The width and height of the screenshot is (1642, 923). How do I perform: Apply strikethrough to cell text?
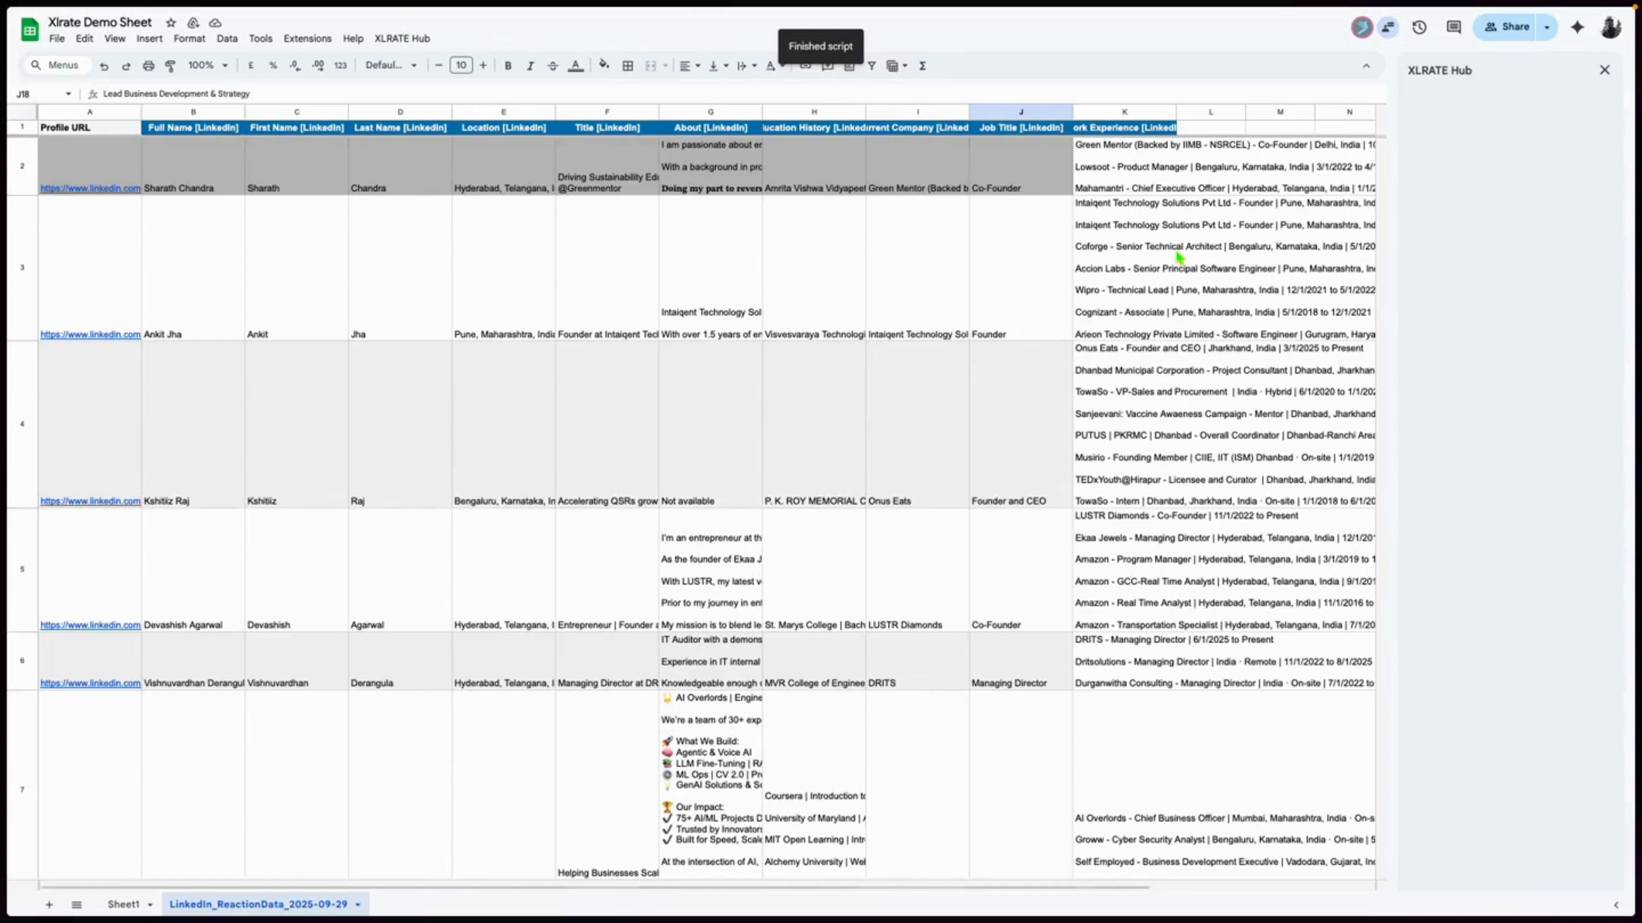click(x=552, y=65)
